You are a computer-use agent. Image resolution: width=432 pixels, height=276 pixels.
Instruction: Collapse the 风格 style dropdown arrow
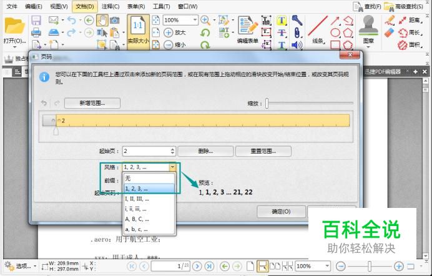(172, 167)
